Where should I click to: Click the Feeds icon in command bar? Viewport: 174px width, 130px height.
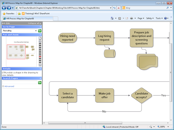[120, 18]
